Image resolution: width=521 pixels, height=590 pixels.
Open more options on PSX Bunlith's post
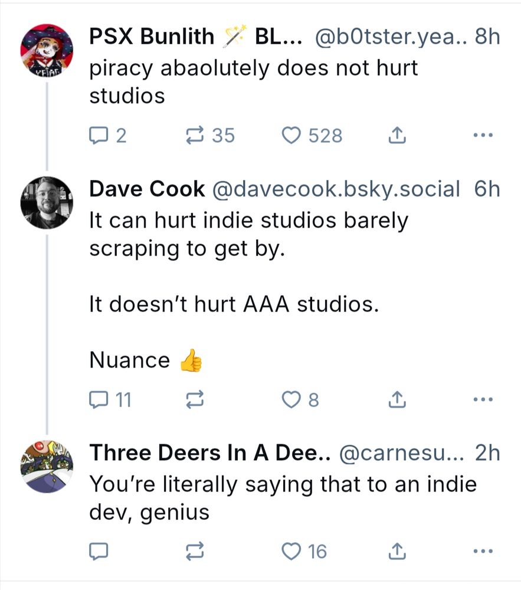tap(483, 136)
